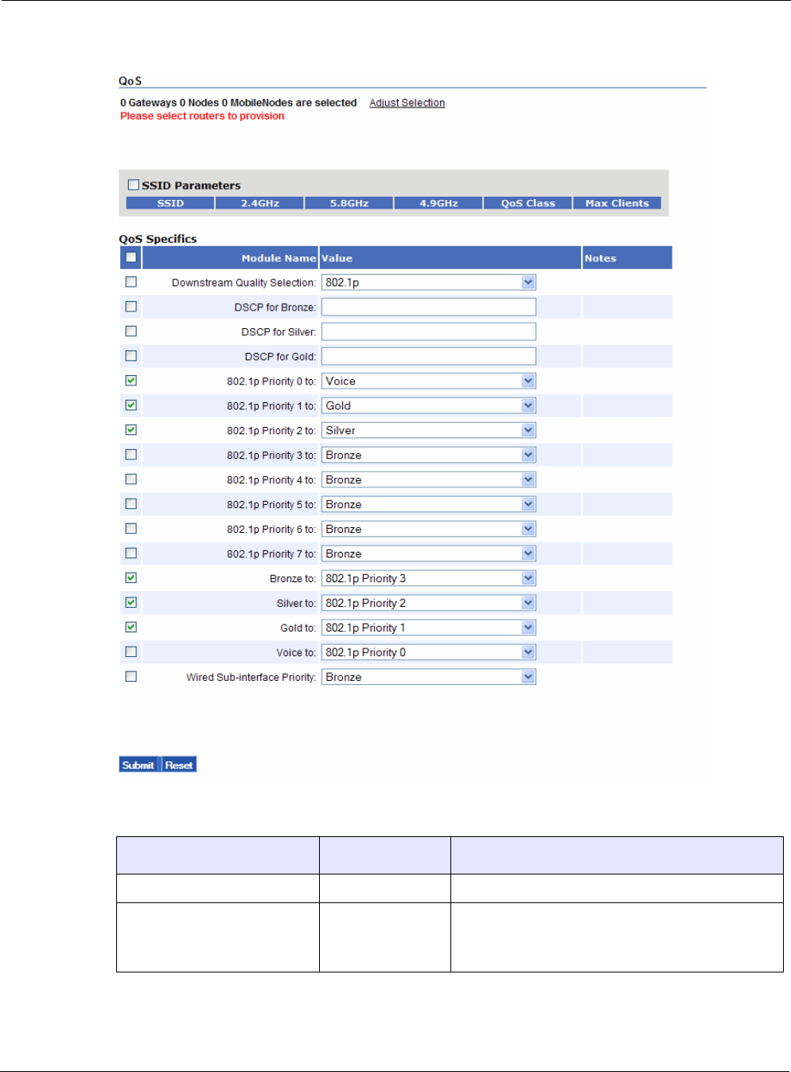The image size is (791, 1072).
Task: Open the 802.1p Priority 3 dropdown
Action: click(428, 456)
